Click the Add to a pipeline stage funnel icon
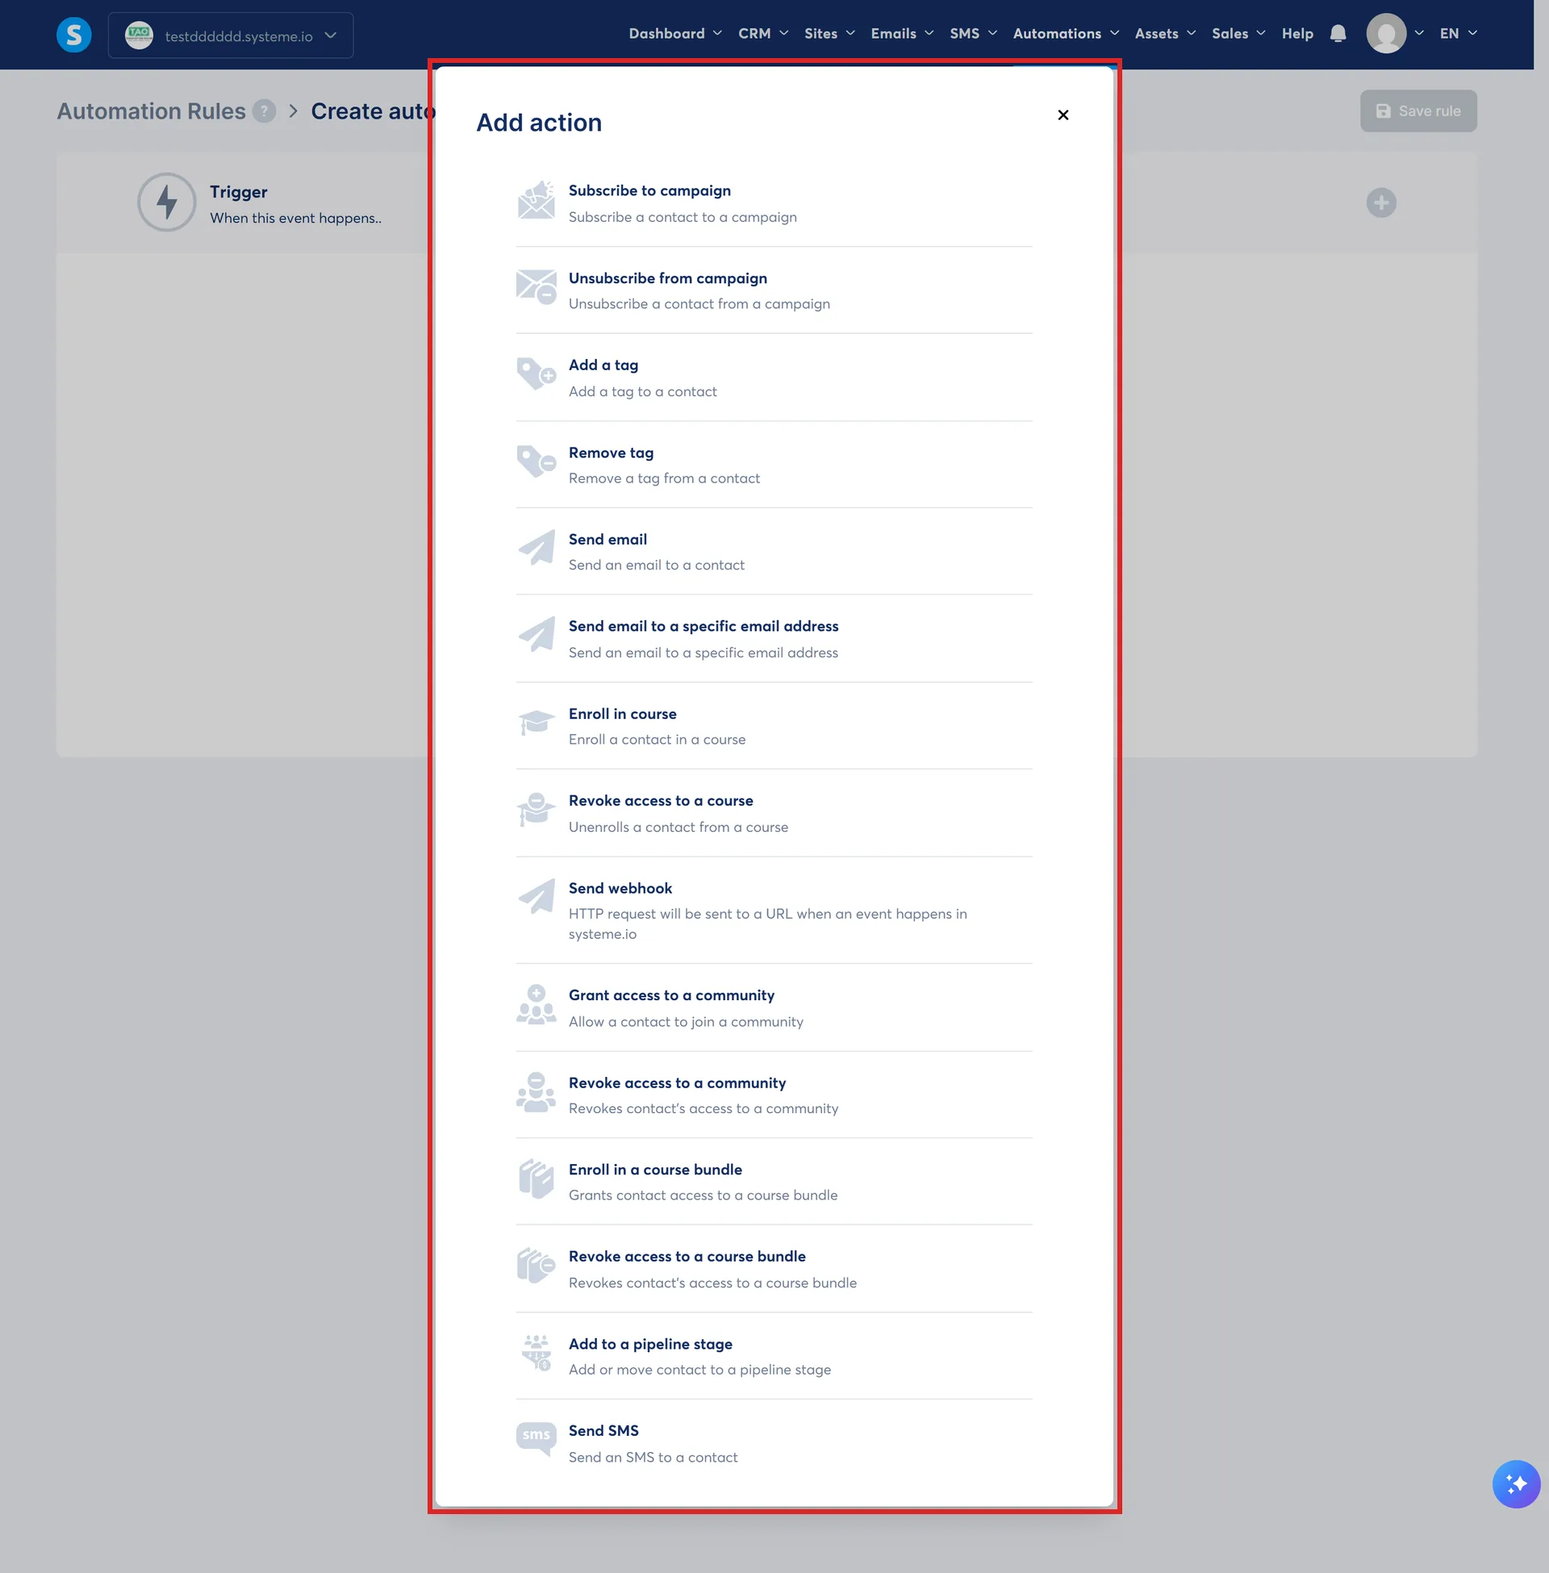 pos(537,1354)
